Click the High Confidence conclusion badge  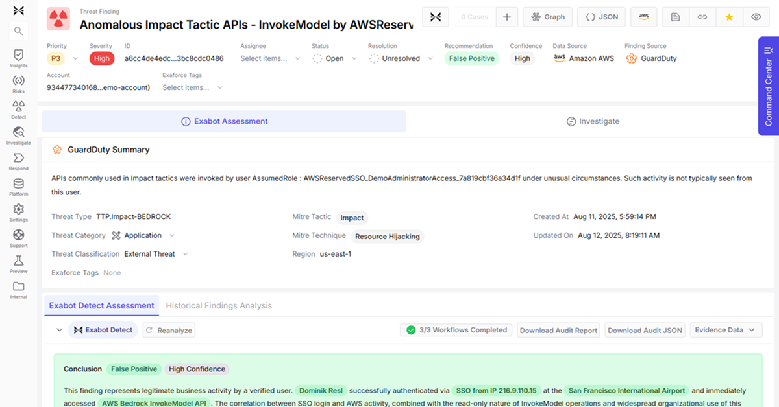pyautogui.click(x=197, y=369)
